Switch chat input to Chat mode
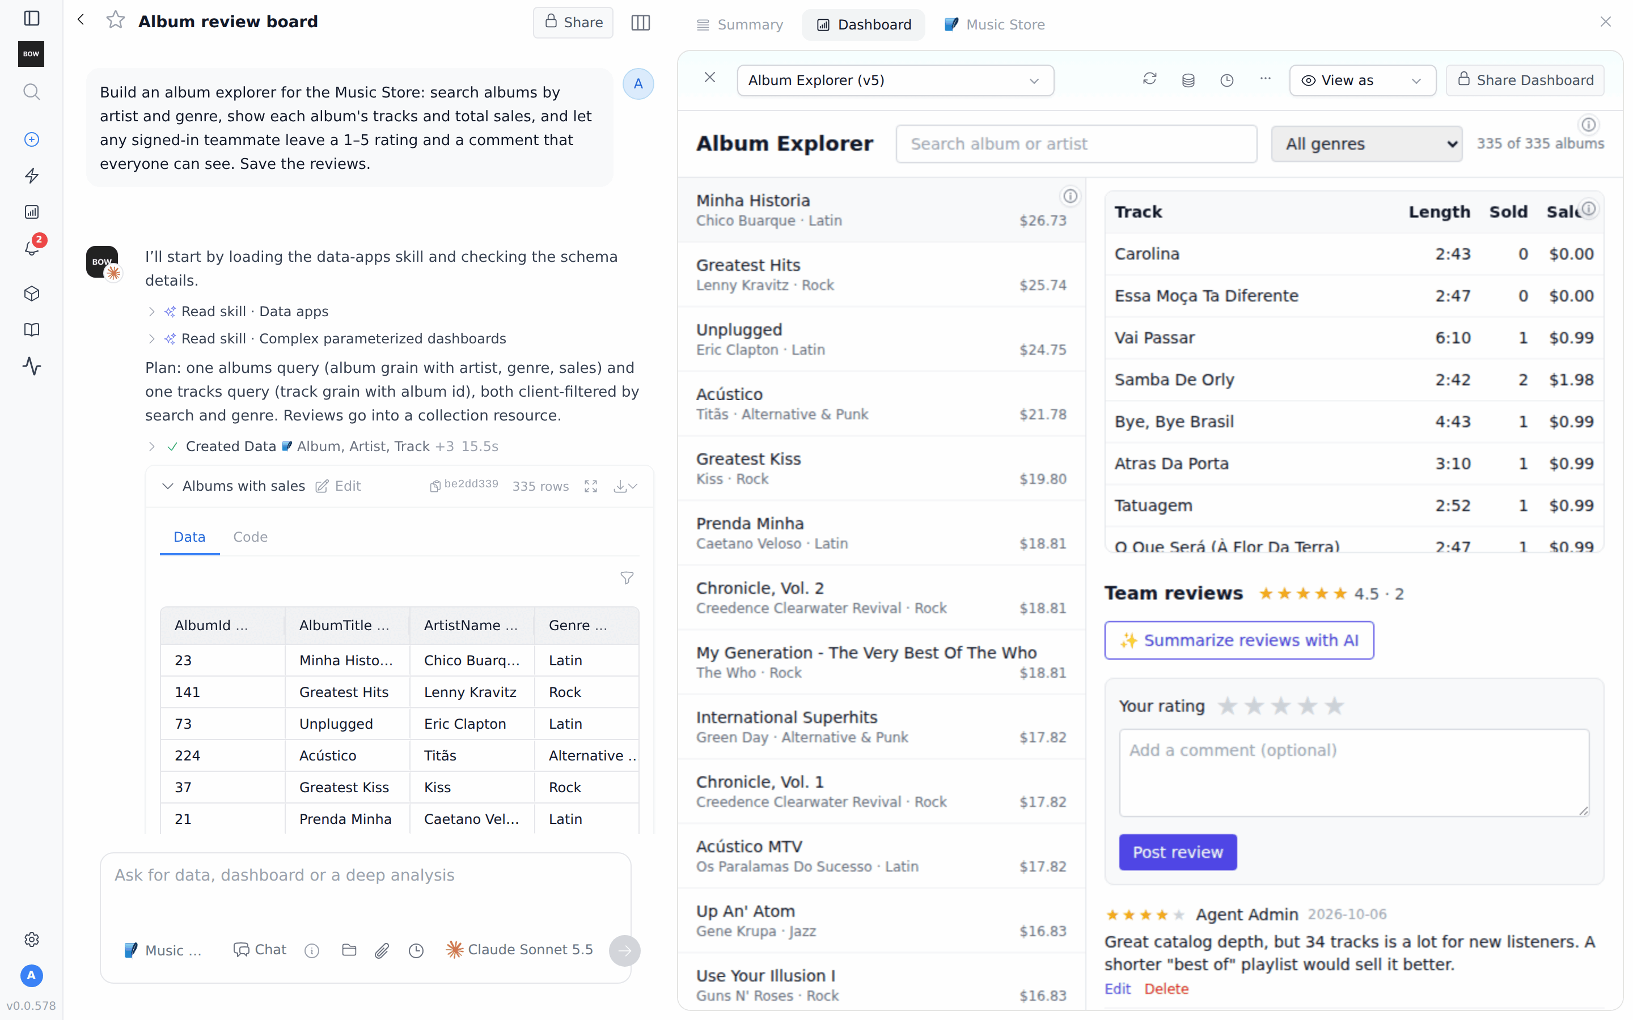 pos(260,950)
